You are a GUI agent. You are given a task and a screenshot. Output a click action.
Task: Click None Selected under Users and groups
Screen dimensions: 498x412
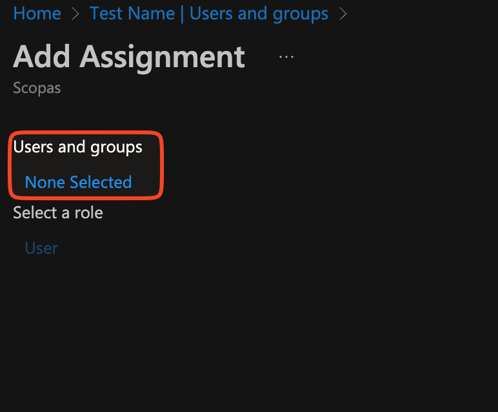coord(78,182)
